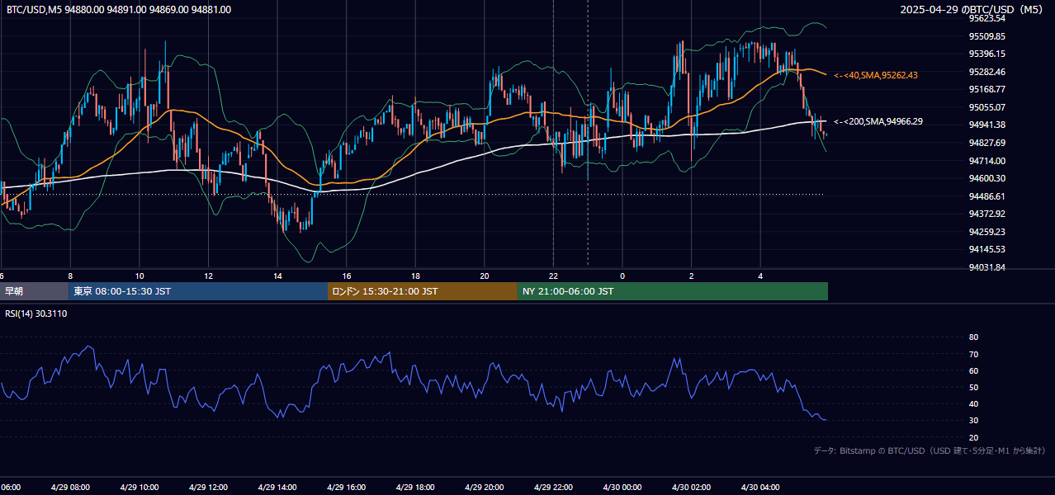Click hour tick 8 under price chart
The image size is (1055, 495).
[70, 276]
